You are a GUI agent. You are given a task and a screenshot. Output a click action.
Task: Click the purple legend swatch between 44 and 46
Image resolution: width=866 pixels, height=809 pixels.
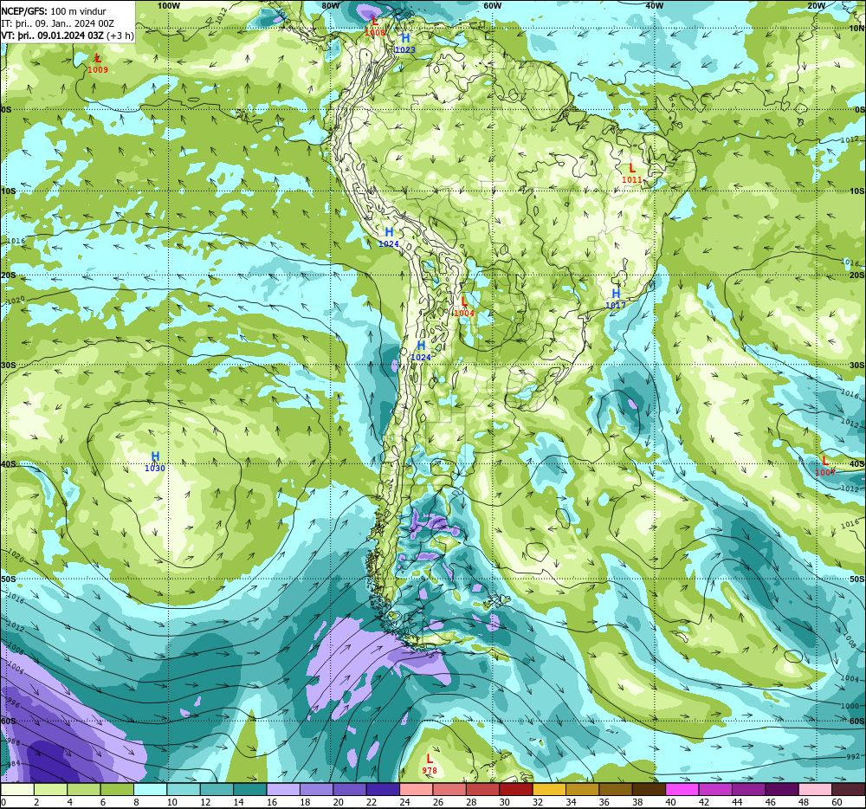(x=749, y=789)
